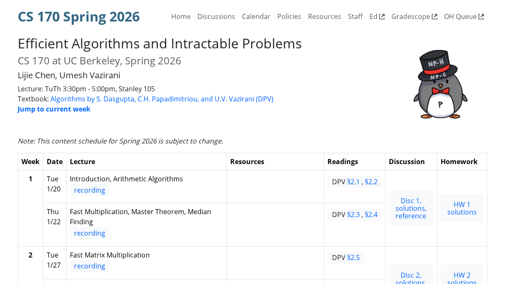Open recording for Fast Matrix Multiplication lecture
Viewport: 505px width, 284px height.
coord(90,266)
